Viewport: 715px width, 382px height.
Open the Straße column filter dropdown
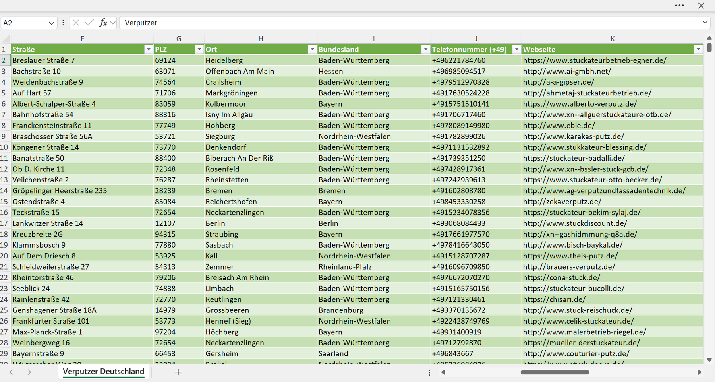149,49
